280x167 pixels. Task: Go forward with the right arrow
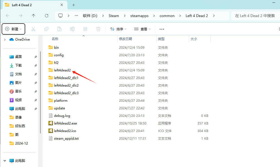[x=21, y=16]
